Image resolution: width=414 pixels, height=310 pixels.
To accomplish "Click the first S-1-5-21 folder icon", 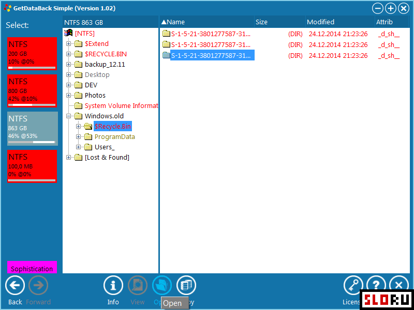I will pyautogui.click(x=166, y=34).
